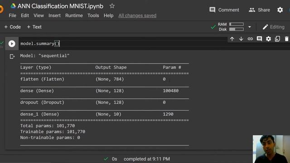Click the All changes saved link
Screen dimensions: 290x163
pos(137,15)
